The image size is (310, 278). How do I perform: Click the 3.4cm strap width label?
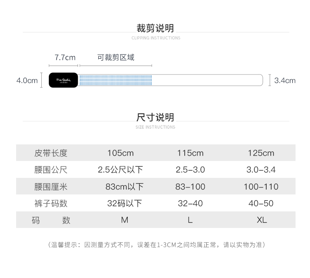[x=285, y=80]
